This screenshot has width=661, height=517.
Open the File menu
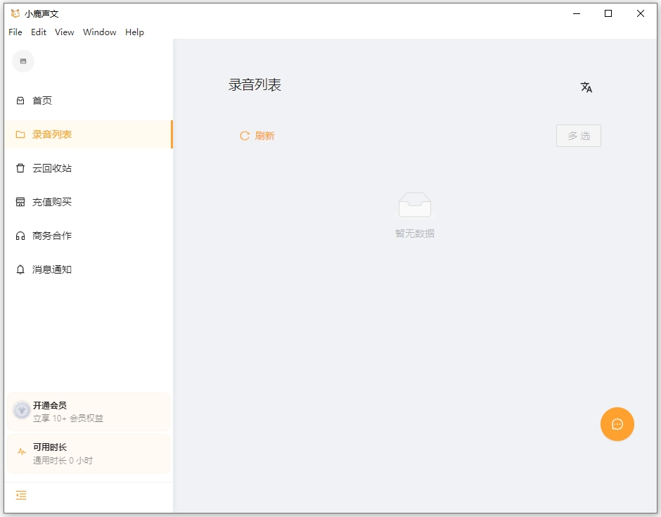tap(14, 32)
